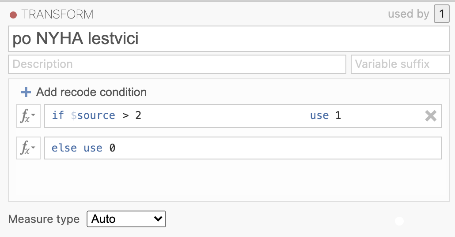This screenshot has height=237, width=455.
Task: Open the fx menu for the if condition
Action: coord(28,116)
